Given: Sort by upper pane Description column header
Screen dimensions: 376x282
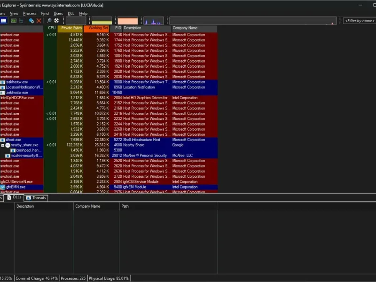Looking at the screenshot, I should coord(147,28).
